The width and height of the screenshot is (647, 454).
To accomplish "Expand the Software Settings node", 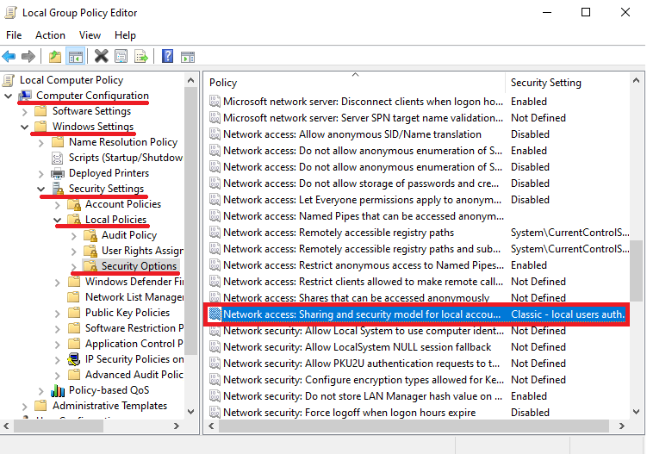I will (24, 112).
